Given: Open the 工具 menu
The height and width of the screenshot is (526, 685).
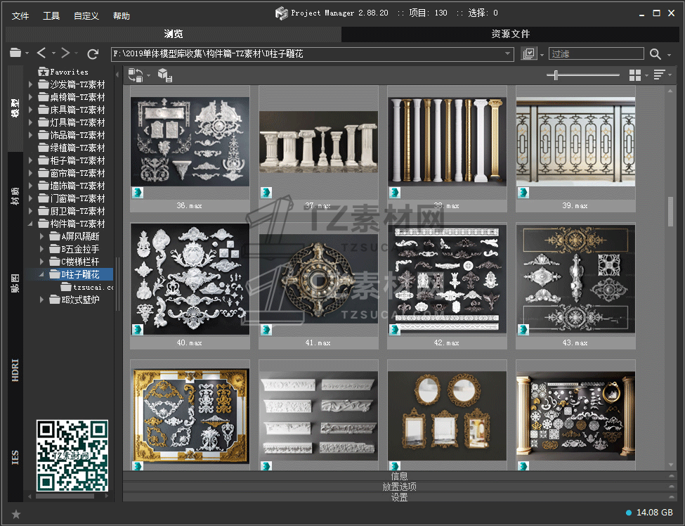Looking at the screenshot, I should click(x=51, y=15).
